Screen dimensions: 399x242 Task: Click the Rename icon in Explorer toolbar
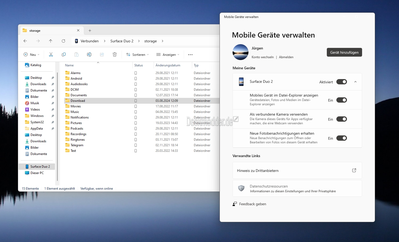pyautogui.click(x=89, y=54)
